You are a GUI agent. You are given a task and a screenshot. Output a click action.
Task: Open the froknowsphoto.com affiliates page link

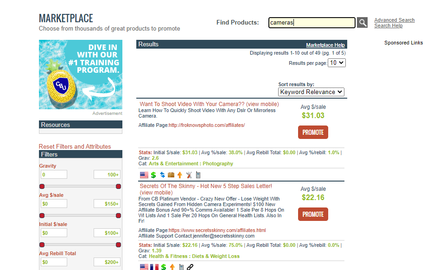[207, 126]
